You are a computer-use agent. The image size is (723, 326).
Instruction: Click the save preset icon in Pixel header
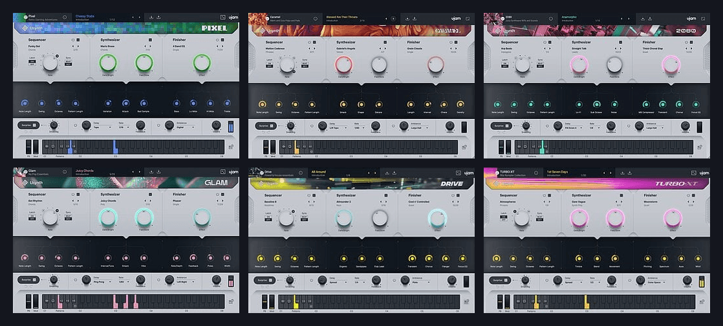pos(158,17)
